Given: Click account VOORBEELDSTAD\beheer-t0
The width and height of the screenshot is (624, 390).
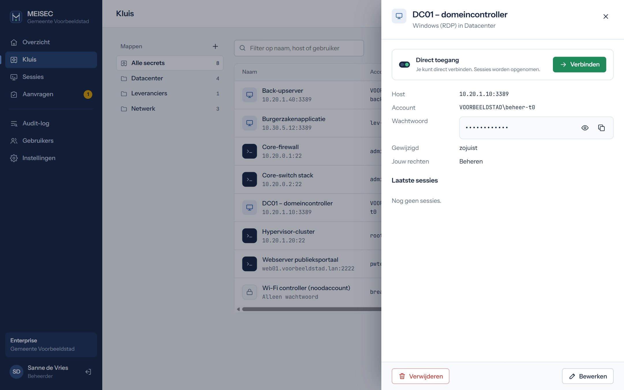Looking at the screenshot, I should pyautogui.click(x=497, y=107).
